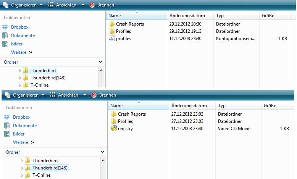Sort by Änderungsdatum column in lower window
Screen dimensions: 297x179
click(x=192, y=105)
